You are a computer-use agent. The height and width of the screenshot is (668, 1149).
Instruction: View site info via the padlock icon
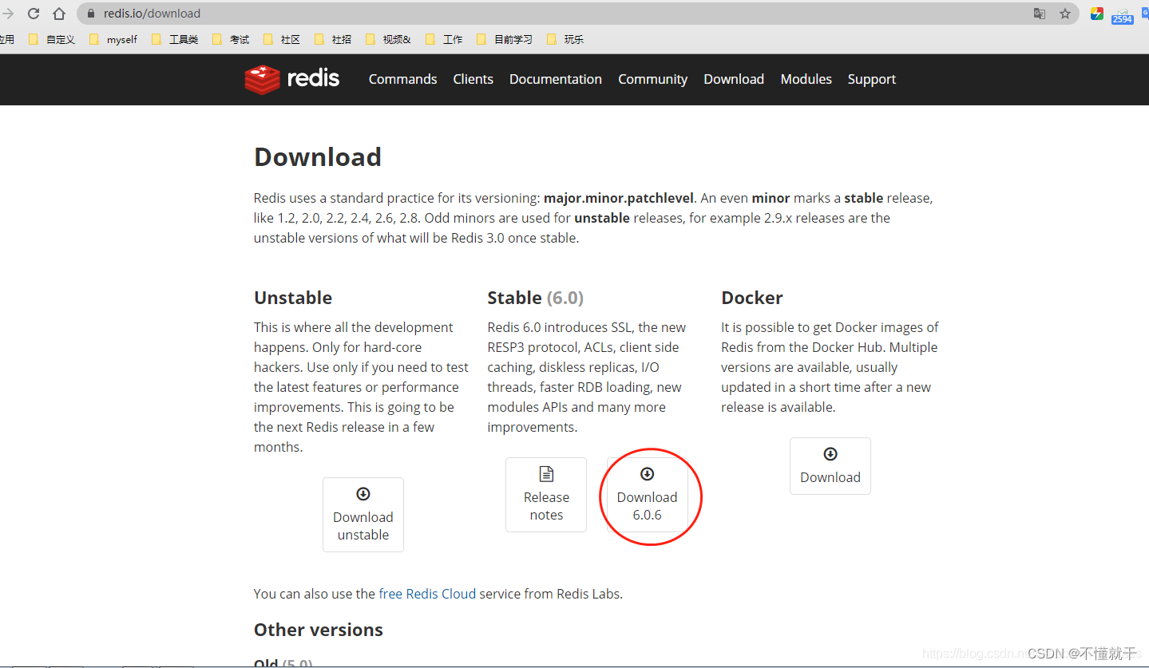[x=90, y=14]
